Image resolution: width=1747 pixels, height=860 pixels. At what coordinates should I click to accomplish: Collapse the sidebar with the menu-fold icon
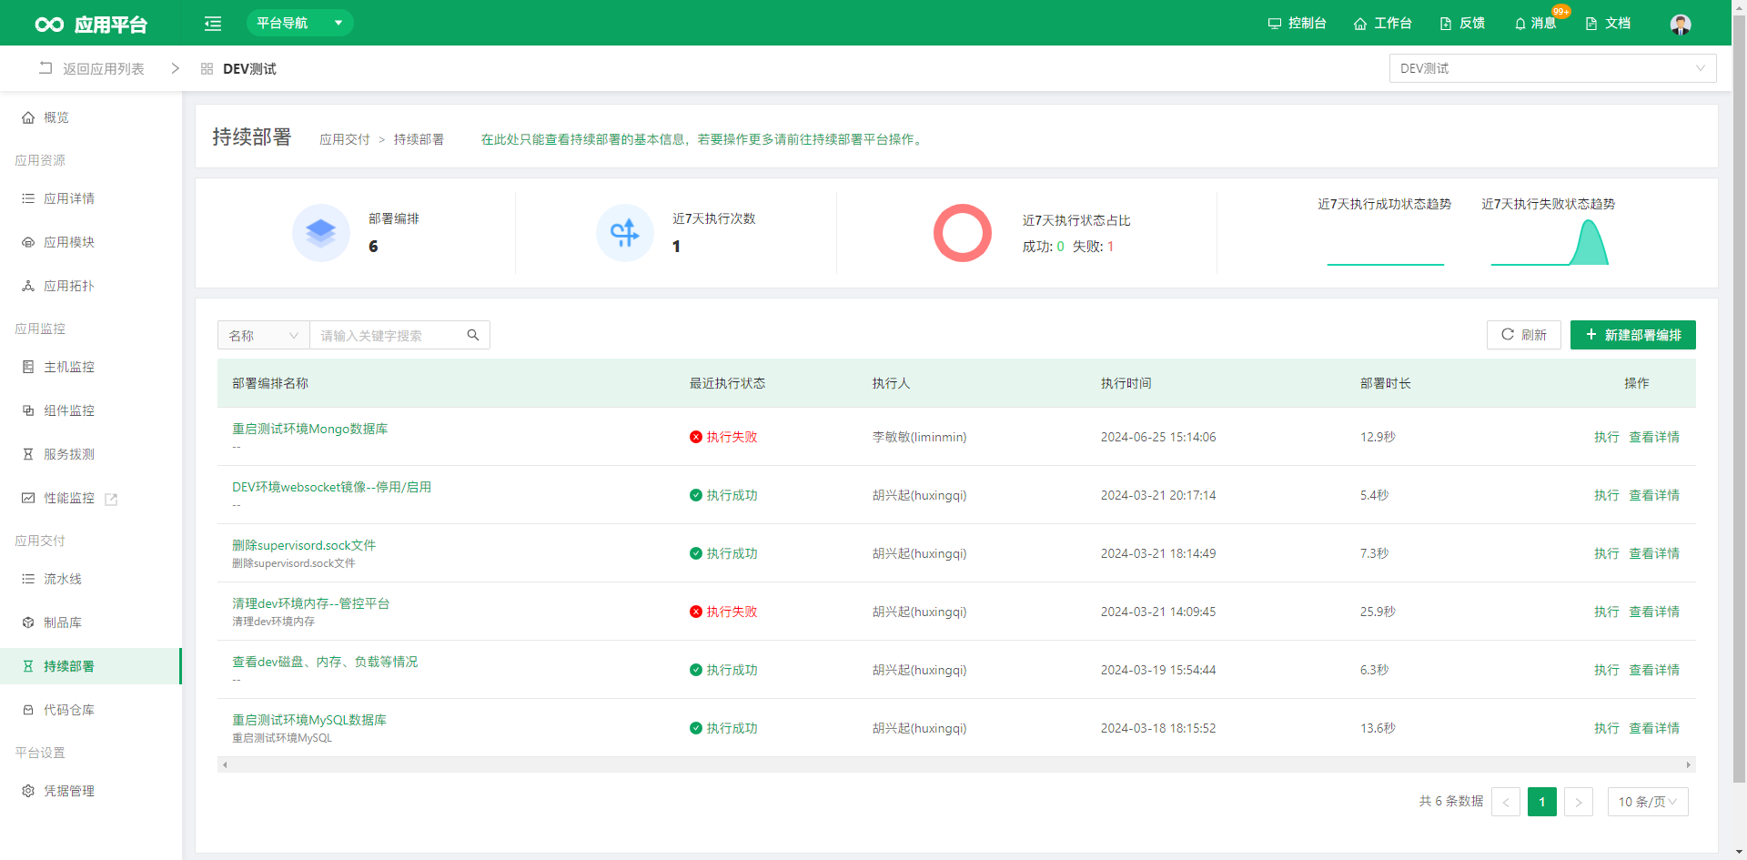coord(213,24)
